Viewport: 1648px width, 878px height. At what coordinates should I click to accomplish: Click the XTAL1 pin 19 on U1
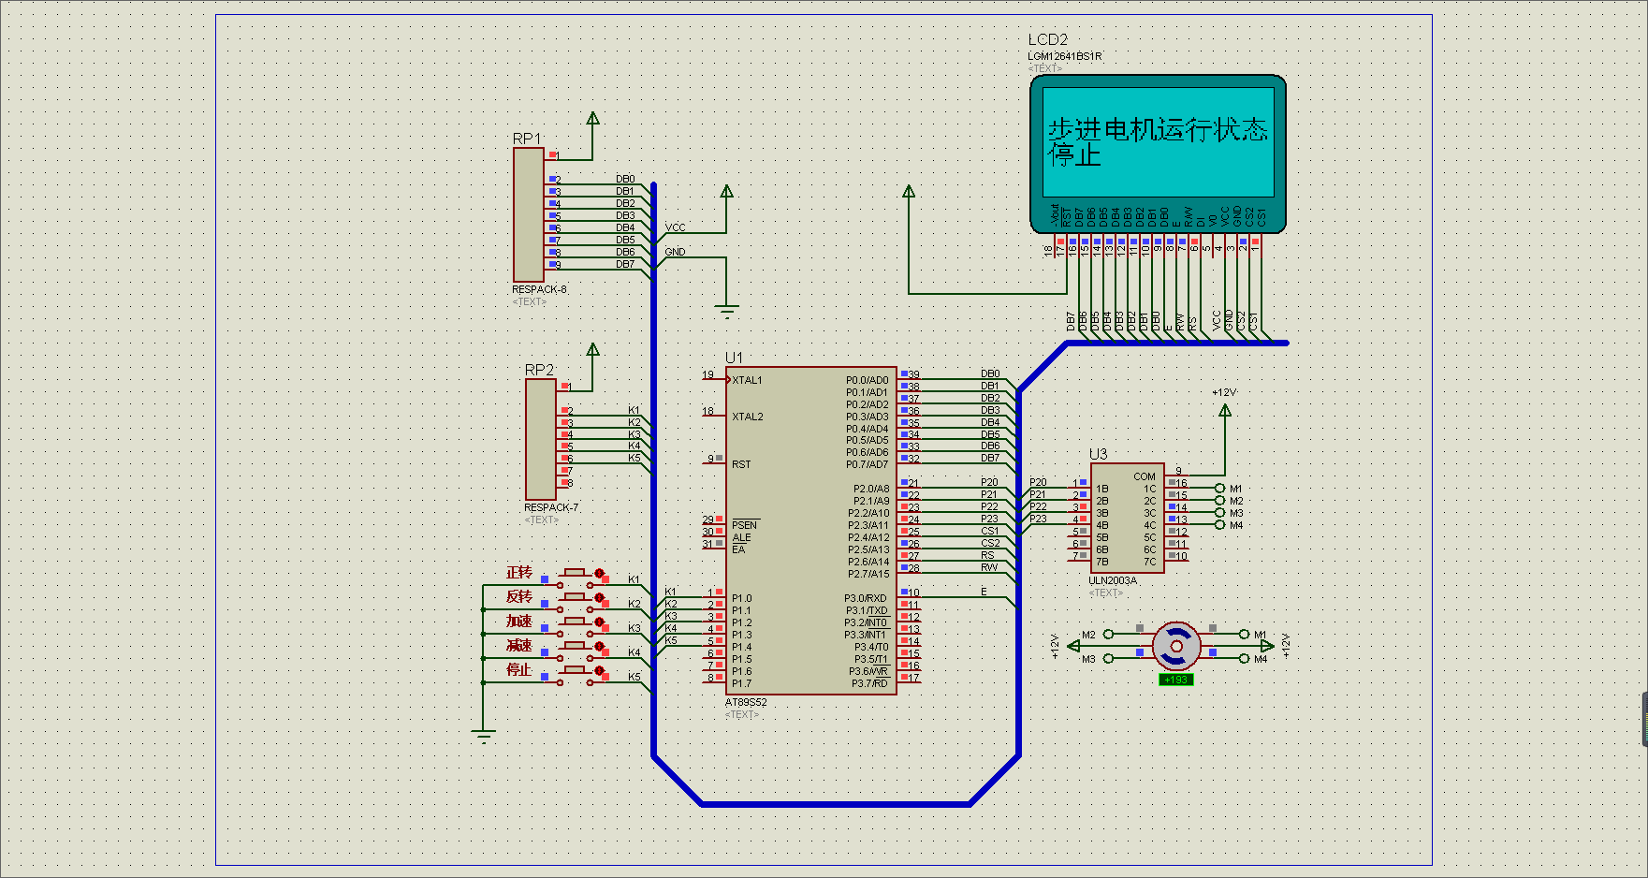click(x=715, y=379)
